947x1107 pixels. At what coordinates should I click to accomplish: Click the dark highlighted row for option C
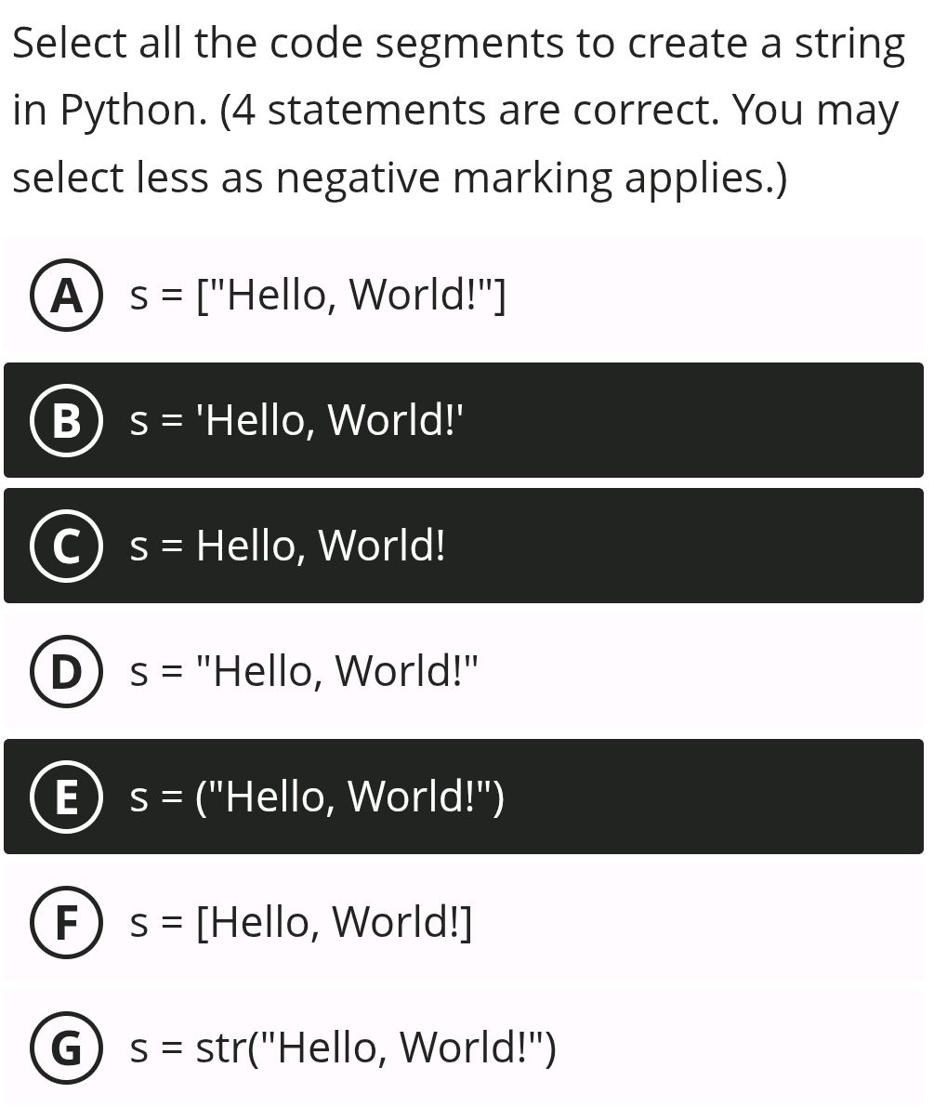click(x=465, y=546)
